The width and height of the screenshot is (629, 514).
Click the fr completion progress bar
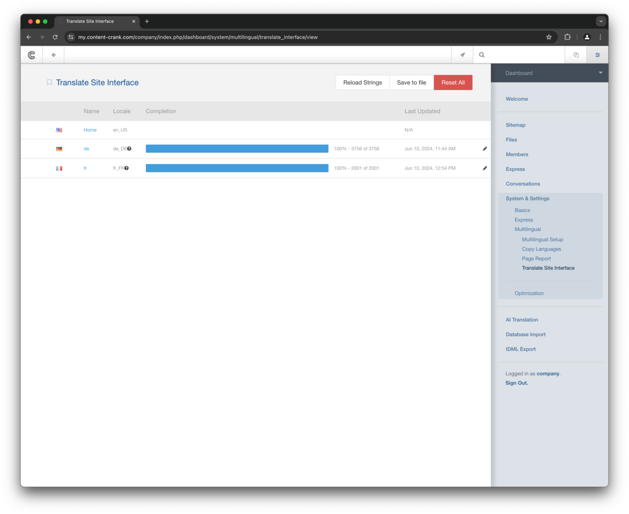pyautogui.click(x=237, y=168)
